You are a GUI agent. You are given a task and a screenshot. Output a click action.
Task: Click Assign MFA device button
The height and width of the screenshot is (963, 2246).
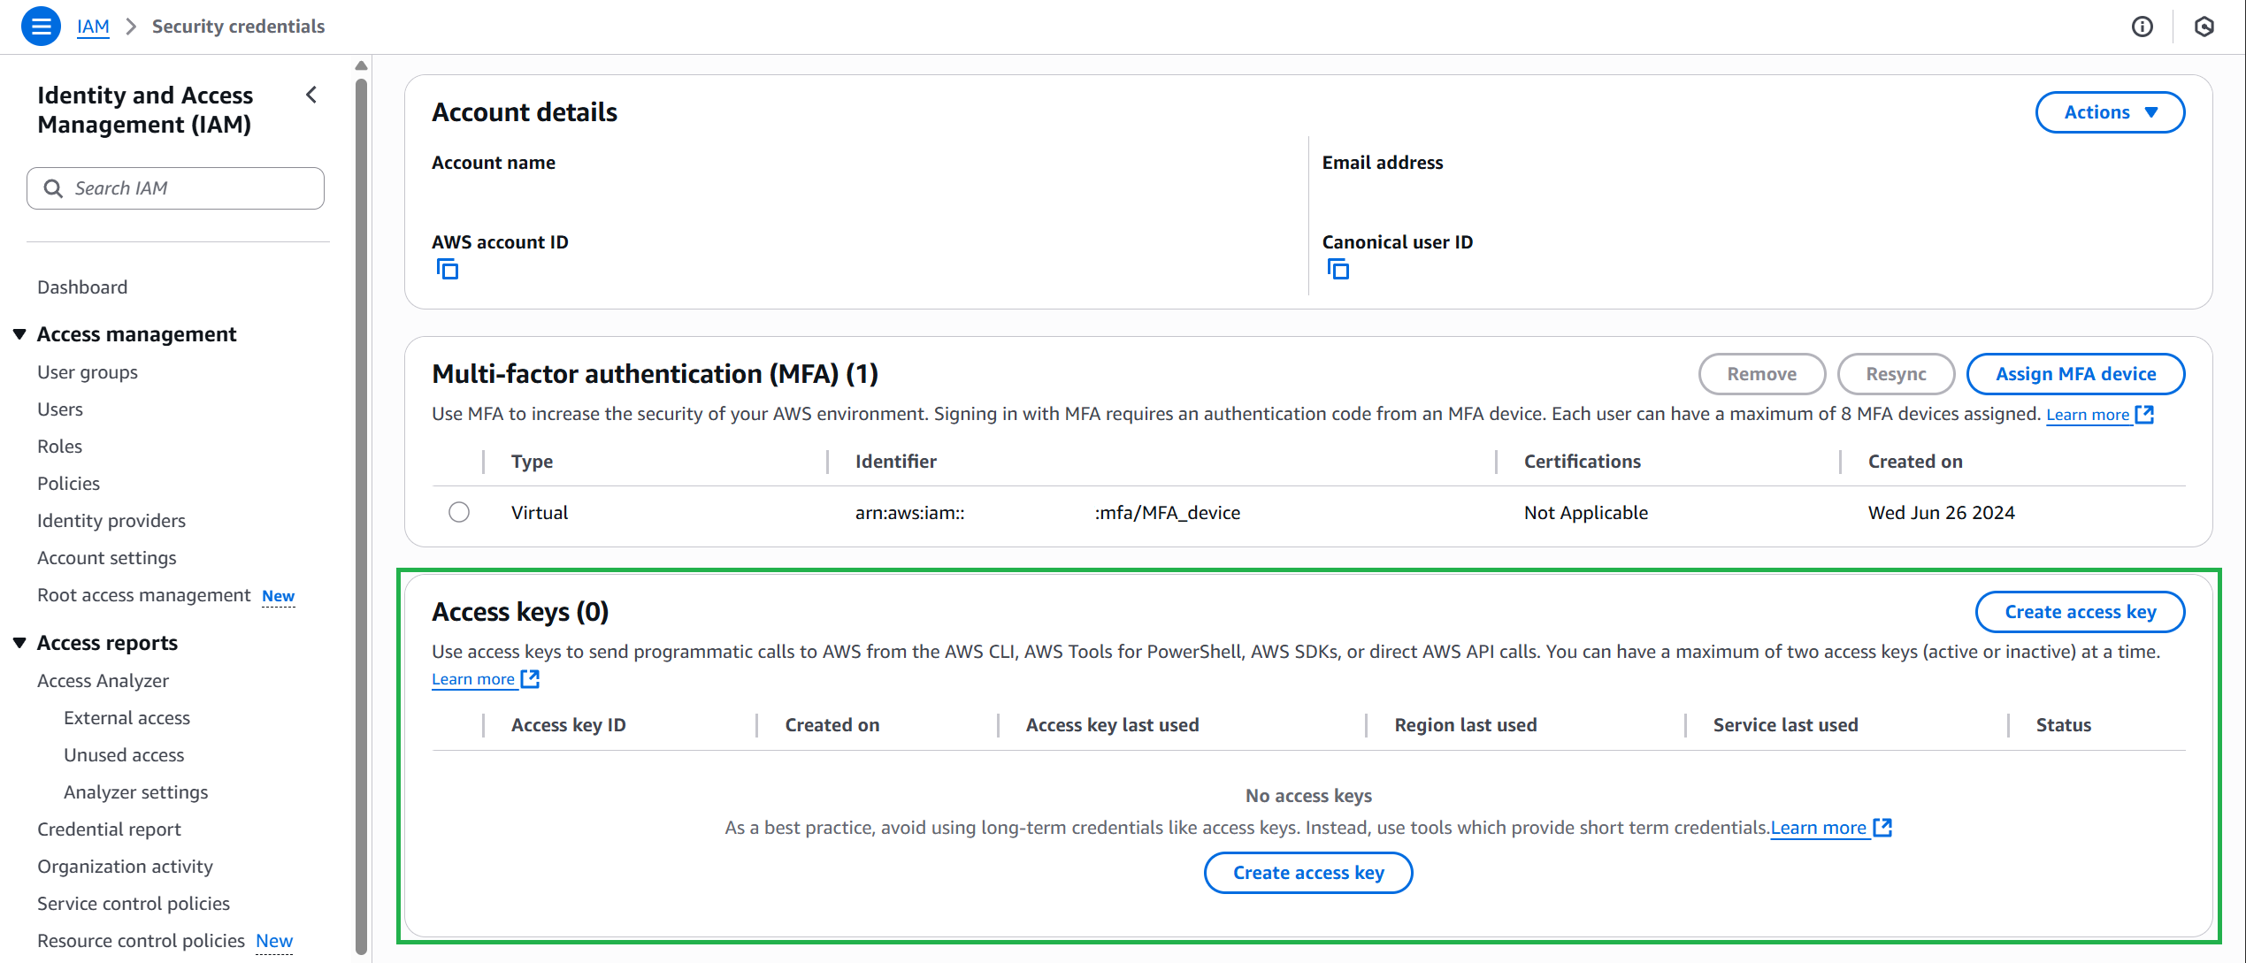point(2074,374)
